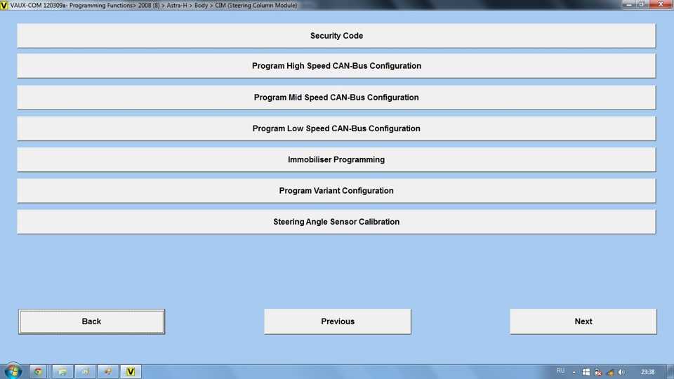The height and width of the screenshot is (379, 674).
Task: Go to the Previous page
Action: 338,321
